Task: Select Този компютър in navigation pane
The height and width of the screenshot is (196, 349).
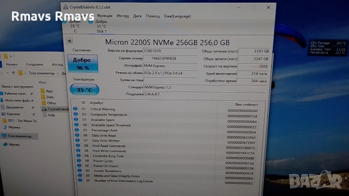Action: 19,136
